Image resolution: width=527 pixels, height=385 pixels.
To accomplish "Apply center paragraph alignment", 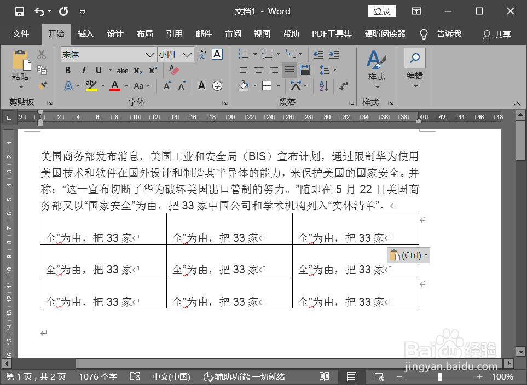I will point(258,70).
